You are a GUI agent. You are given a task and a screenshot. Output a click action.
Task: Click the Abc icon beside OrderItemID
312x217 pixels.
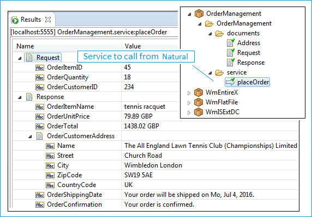pos(40,67)
